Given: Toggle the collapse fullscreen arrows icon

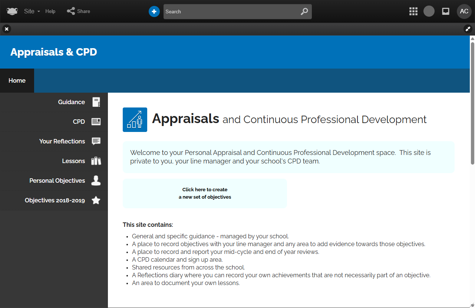Looking at the screenshot, I should pos(468,29).
